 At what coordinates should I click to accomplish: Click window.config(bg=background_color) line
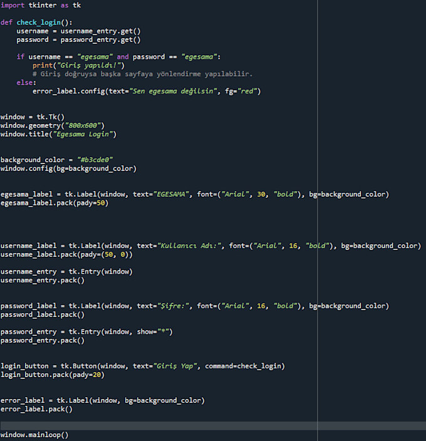[68, 169]
